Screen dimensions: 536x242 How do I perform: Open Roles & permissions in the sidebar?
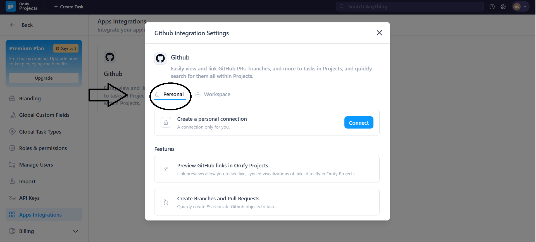(43, 148)
